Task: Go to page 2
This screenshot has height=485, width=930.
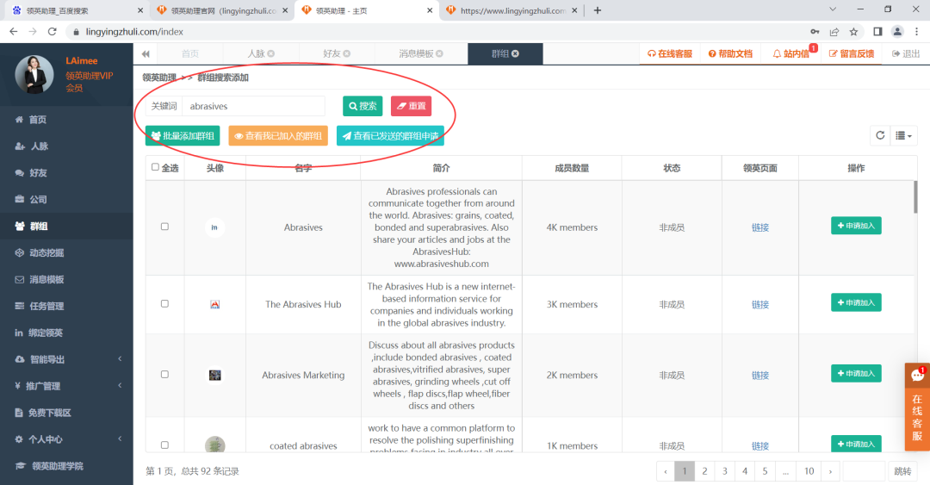Action: pyautogui.click(x=704, y=471)
